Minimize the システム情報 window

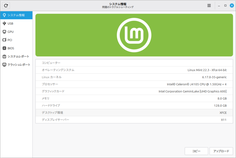[219, 6]
